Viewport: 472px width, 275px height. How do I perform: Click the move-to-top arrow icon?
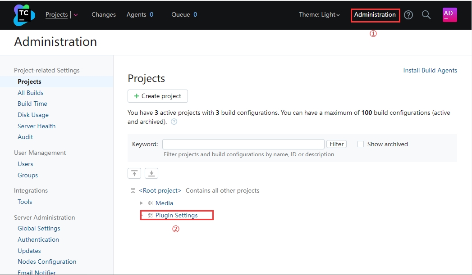point(134,174)
